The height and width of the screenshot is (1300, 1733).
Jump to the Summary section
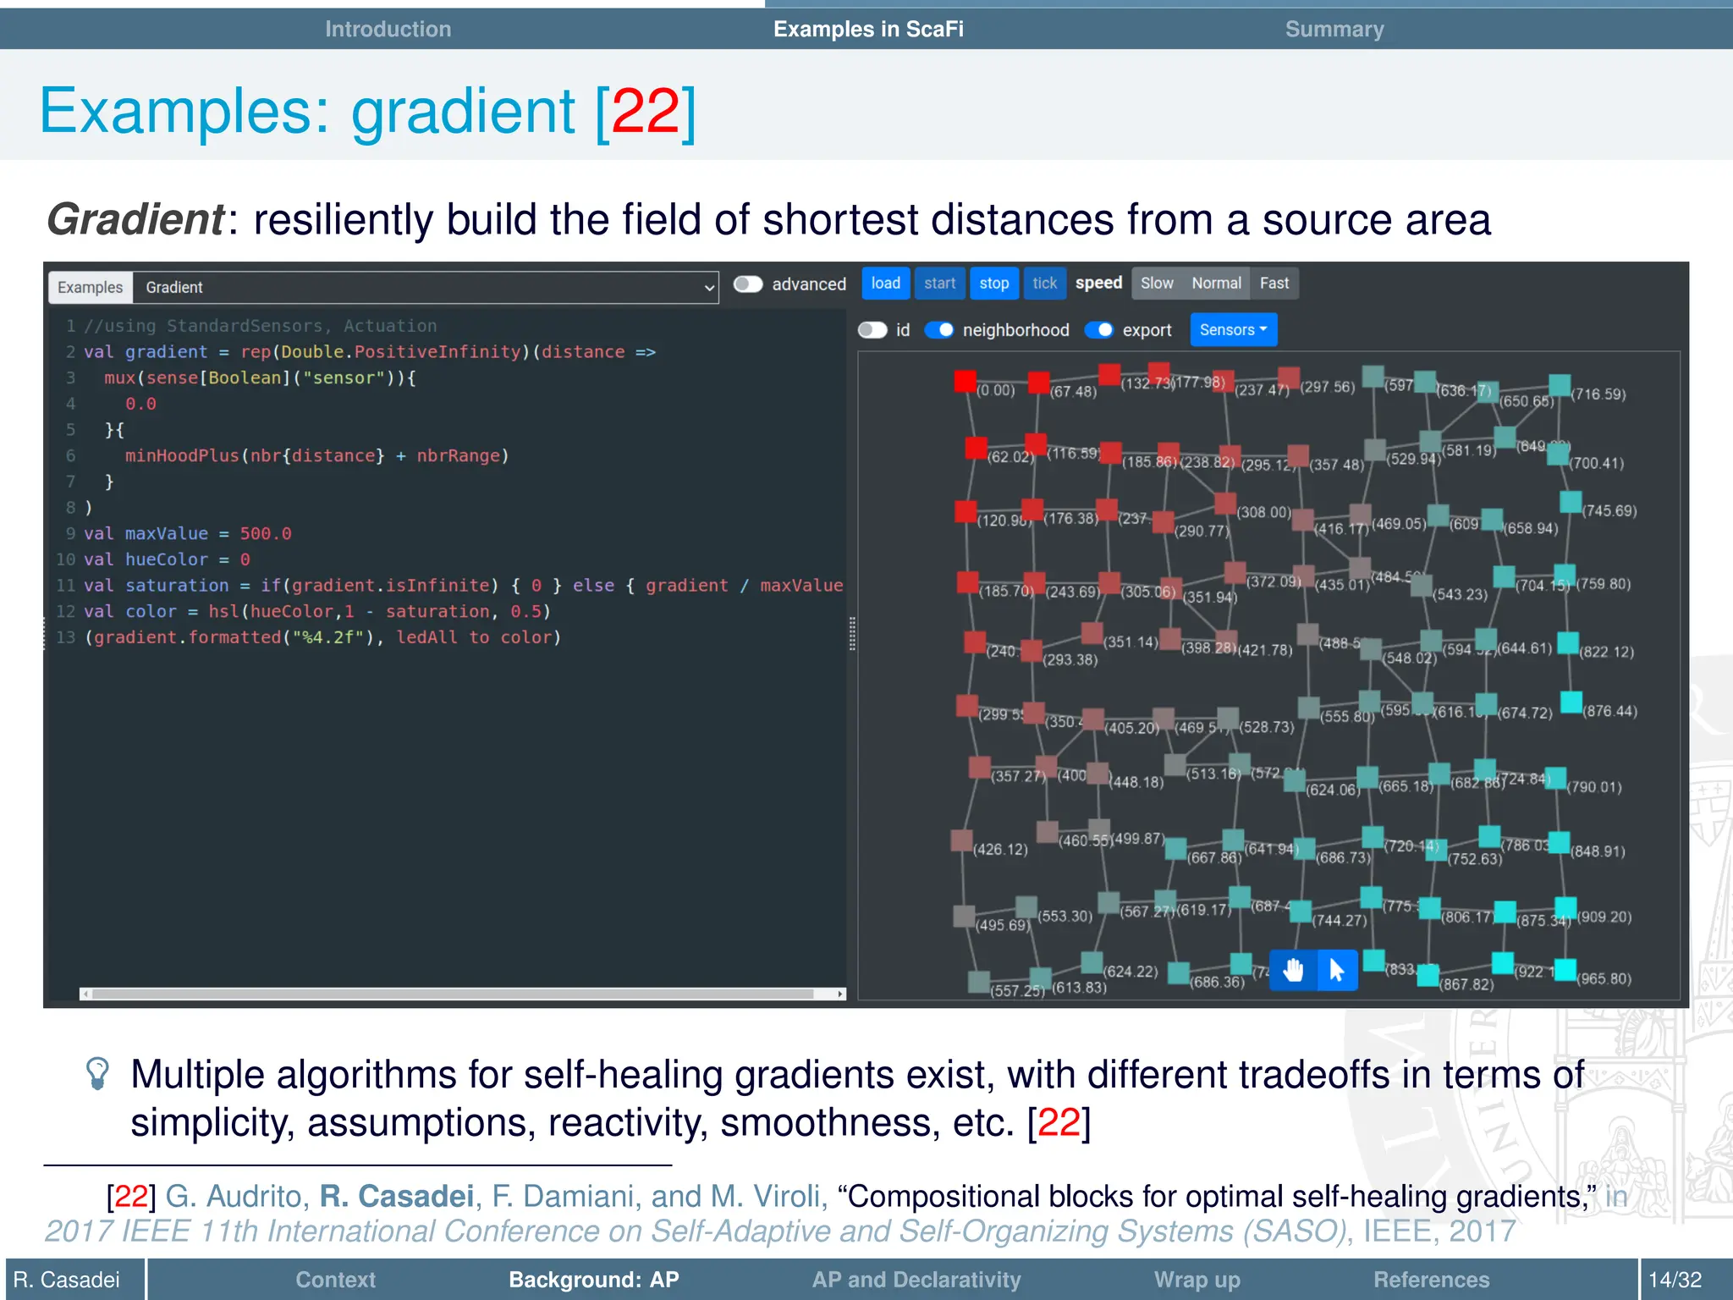[1334, 29]
